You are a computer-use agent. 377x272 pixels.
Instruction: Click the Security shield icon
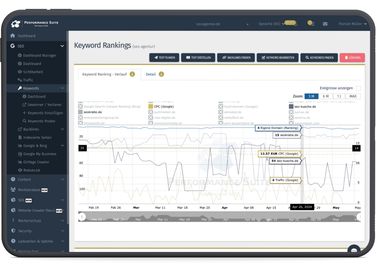pyautogui.click(x=13, y=231)
